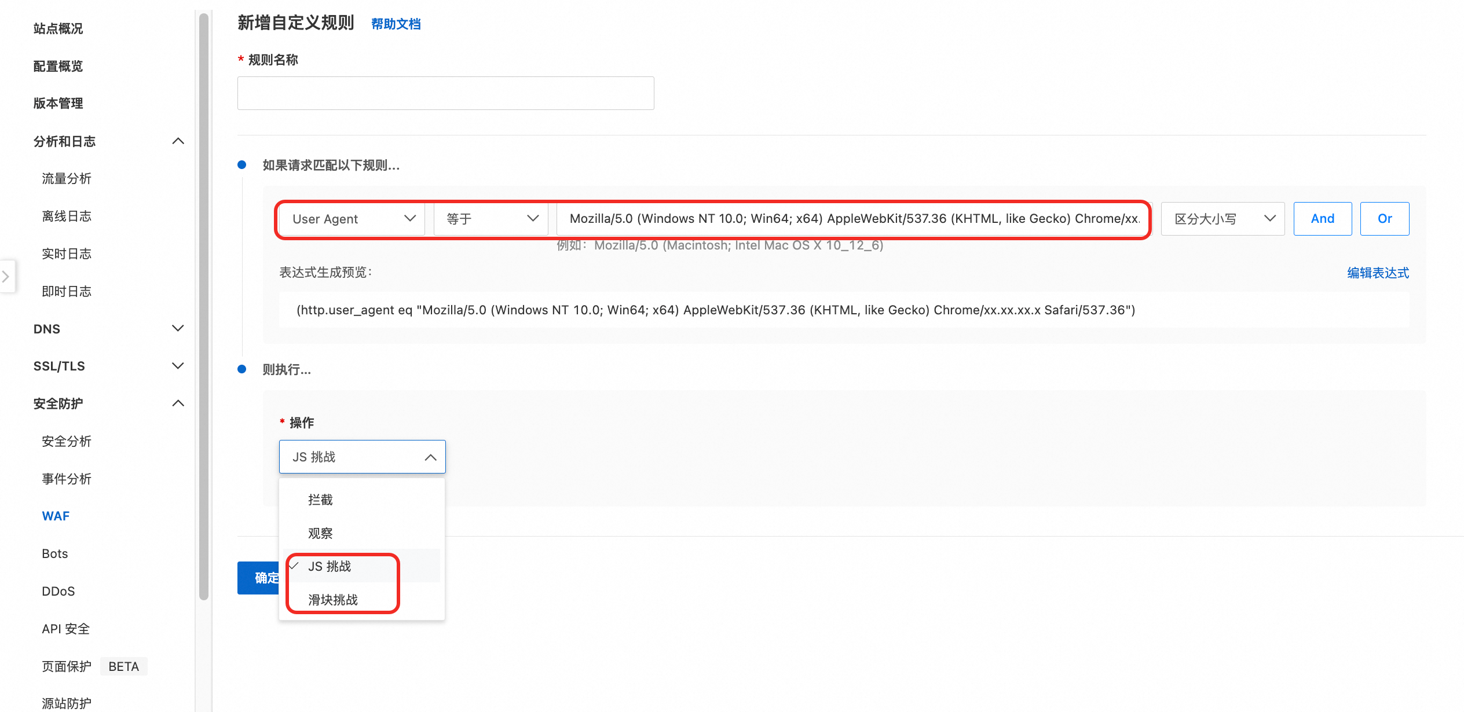Click the 编辑表达式 link
The height and width of the screenshot is (712, 1464).
(1378, 273)
